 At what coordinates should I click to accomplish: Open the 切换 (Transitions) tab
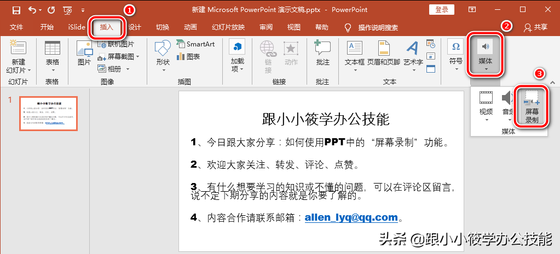pyautogui.click(x=163, y=27)
